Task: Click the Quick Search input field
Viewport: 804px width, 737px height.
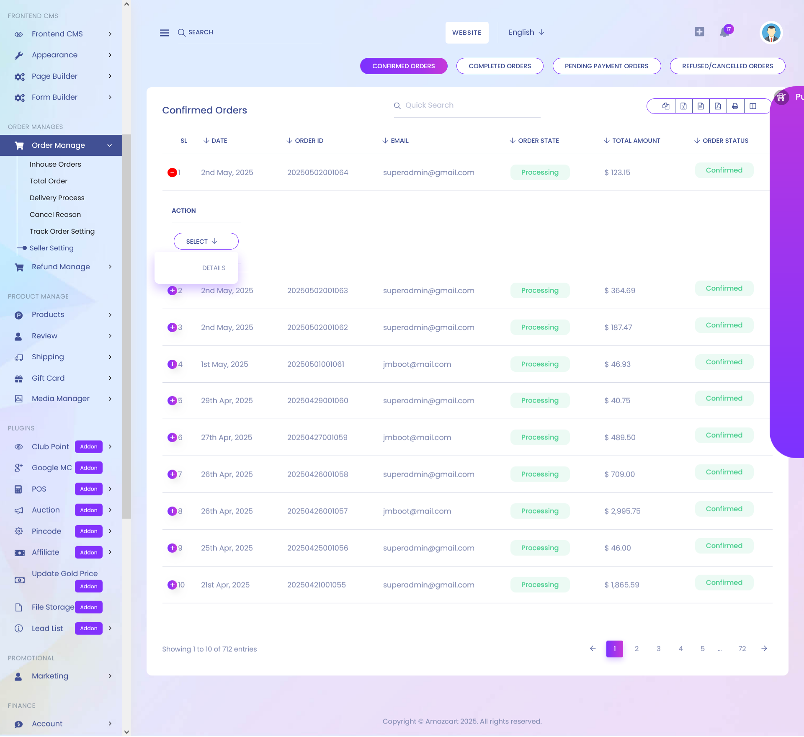Action: [x=467, y=106]
